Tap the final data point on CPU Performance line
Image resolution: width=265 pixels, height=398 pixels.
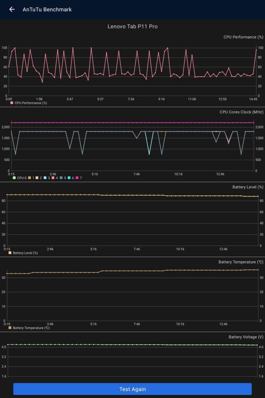click(256, 50)
